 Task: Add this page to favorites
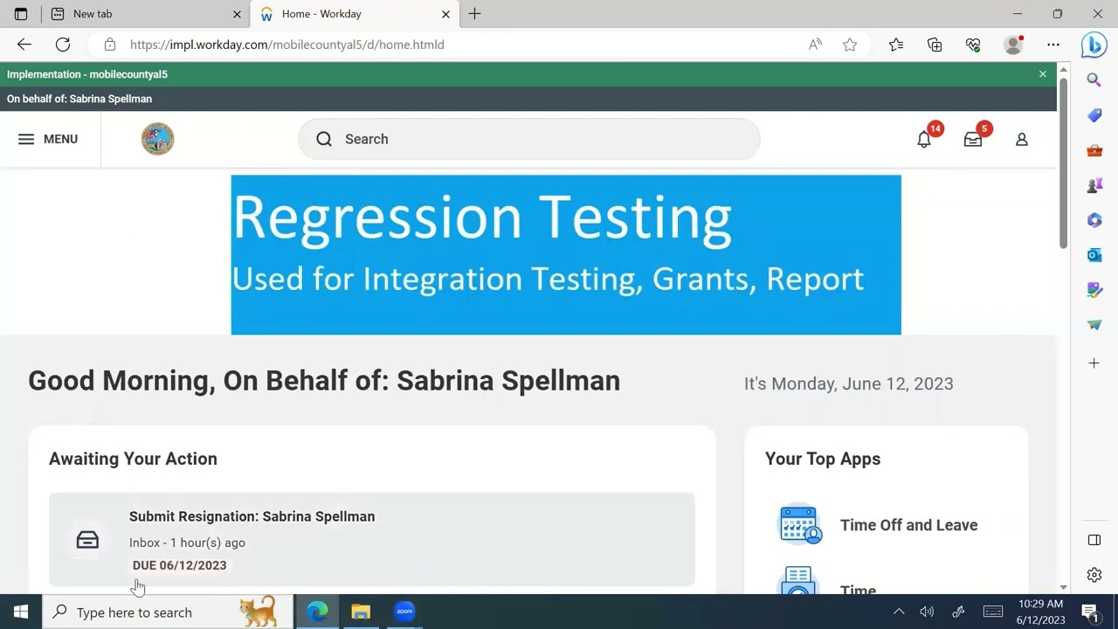(850, 45)
